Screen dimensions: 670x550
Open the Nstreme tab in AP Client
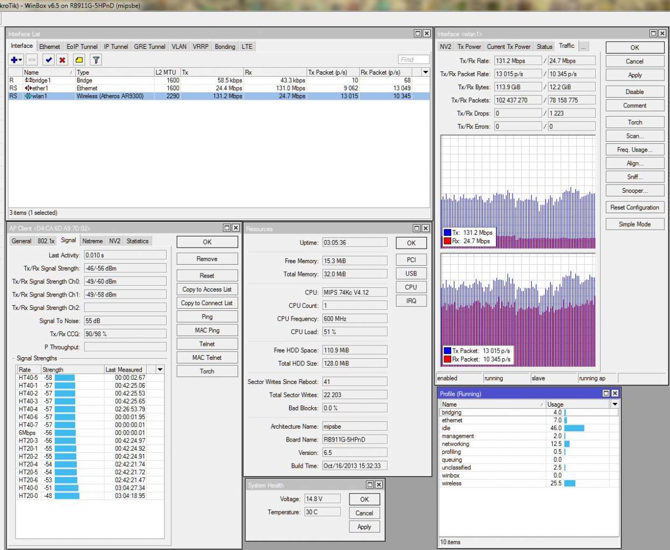tap(92, 241)
